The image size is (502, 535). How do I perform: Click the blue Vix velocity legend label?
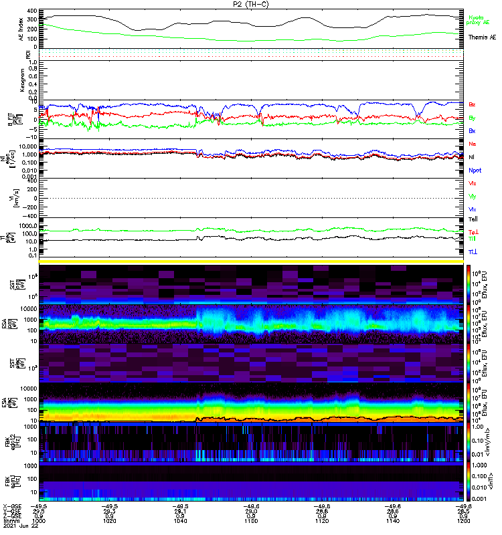tap(472, 209)
